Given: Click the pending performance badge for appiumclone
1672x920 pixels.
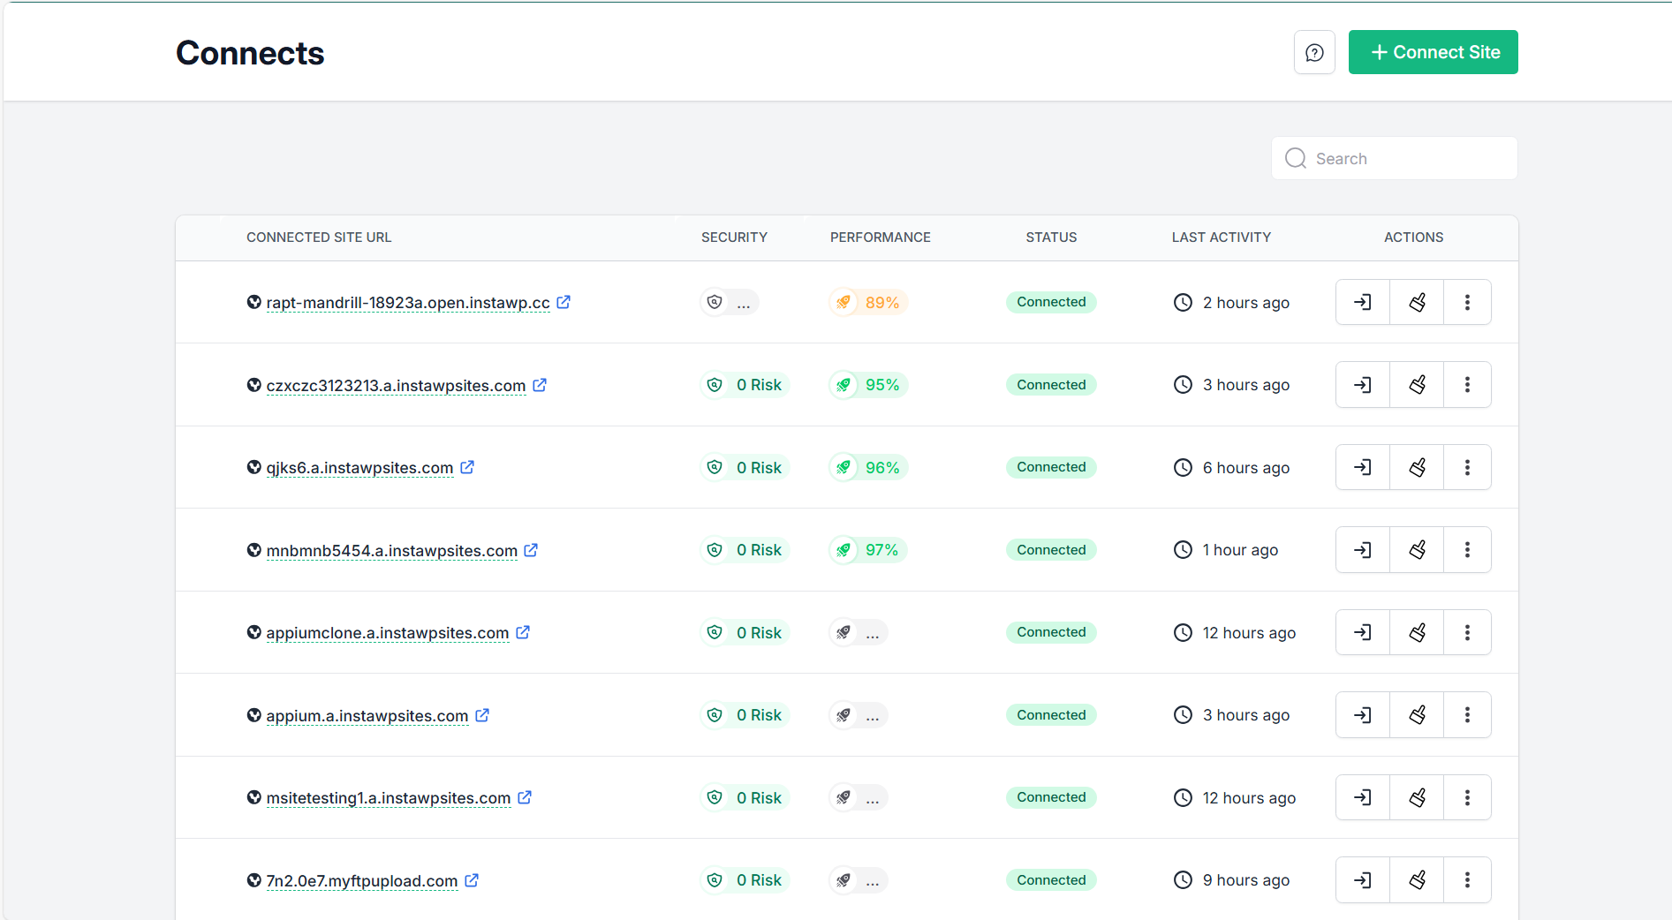Looking at the screenshot, I should [x=859, y=632].
